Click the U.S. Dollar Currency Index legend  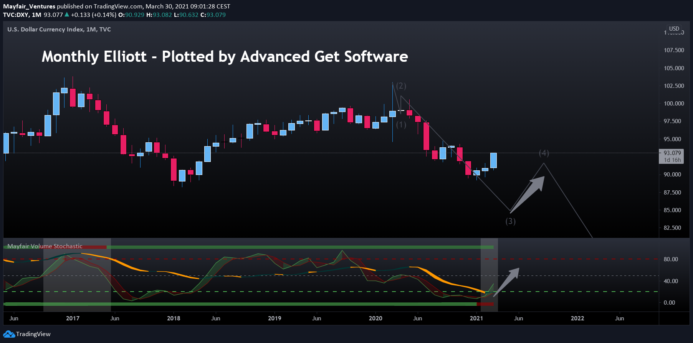click(59, 30)
